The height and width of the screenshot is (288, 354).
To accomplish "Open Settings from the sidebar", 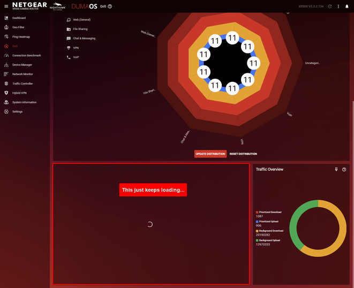I will tap(17, 111).
